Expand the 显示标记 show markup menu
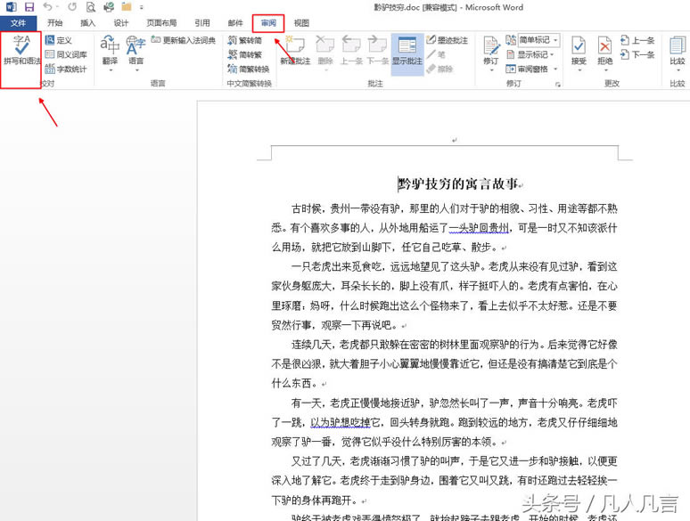This screenshot has height=521, width=690. (533, 54)
